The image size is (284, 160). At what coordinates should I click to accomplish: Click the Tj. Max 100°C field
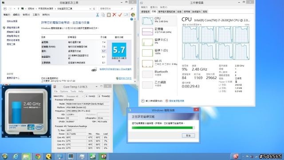76,130
